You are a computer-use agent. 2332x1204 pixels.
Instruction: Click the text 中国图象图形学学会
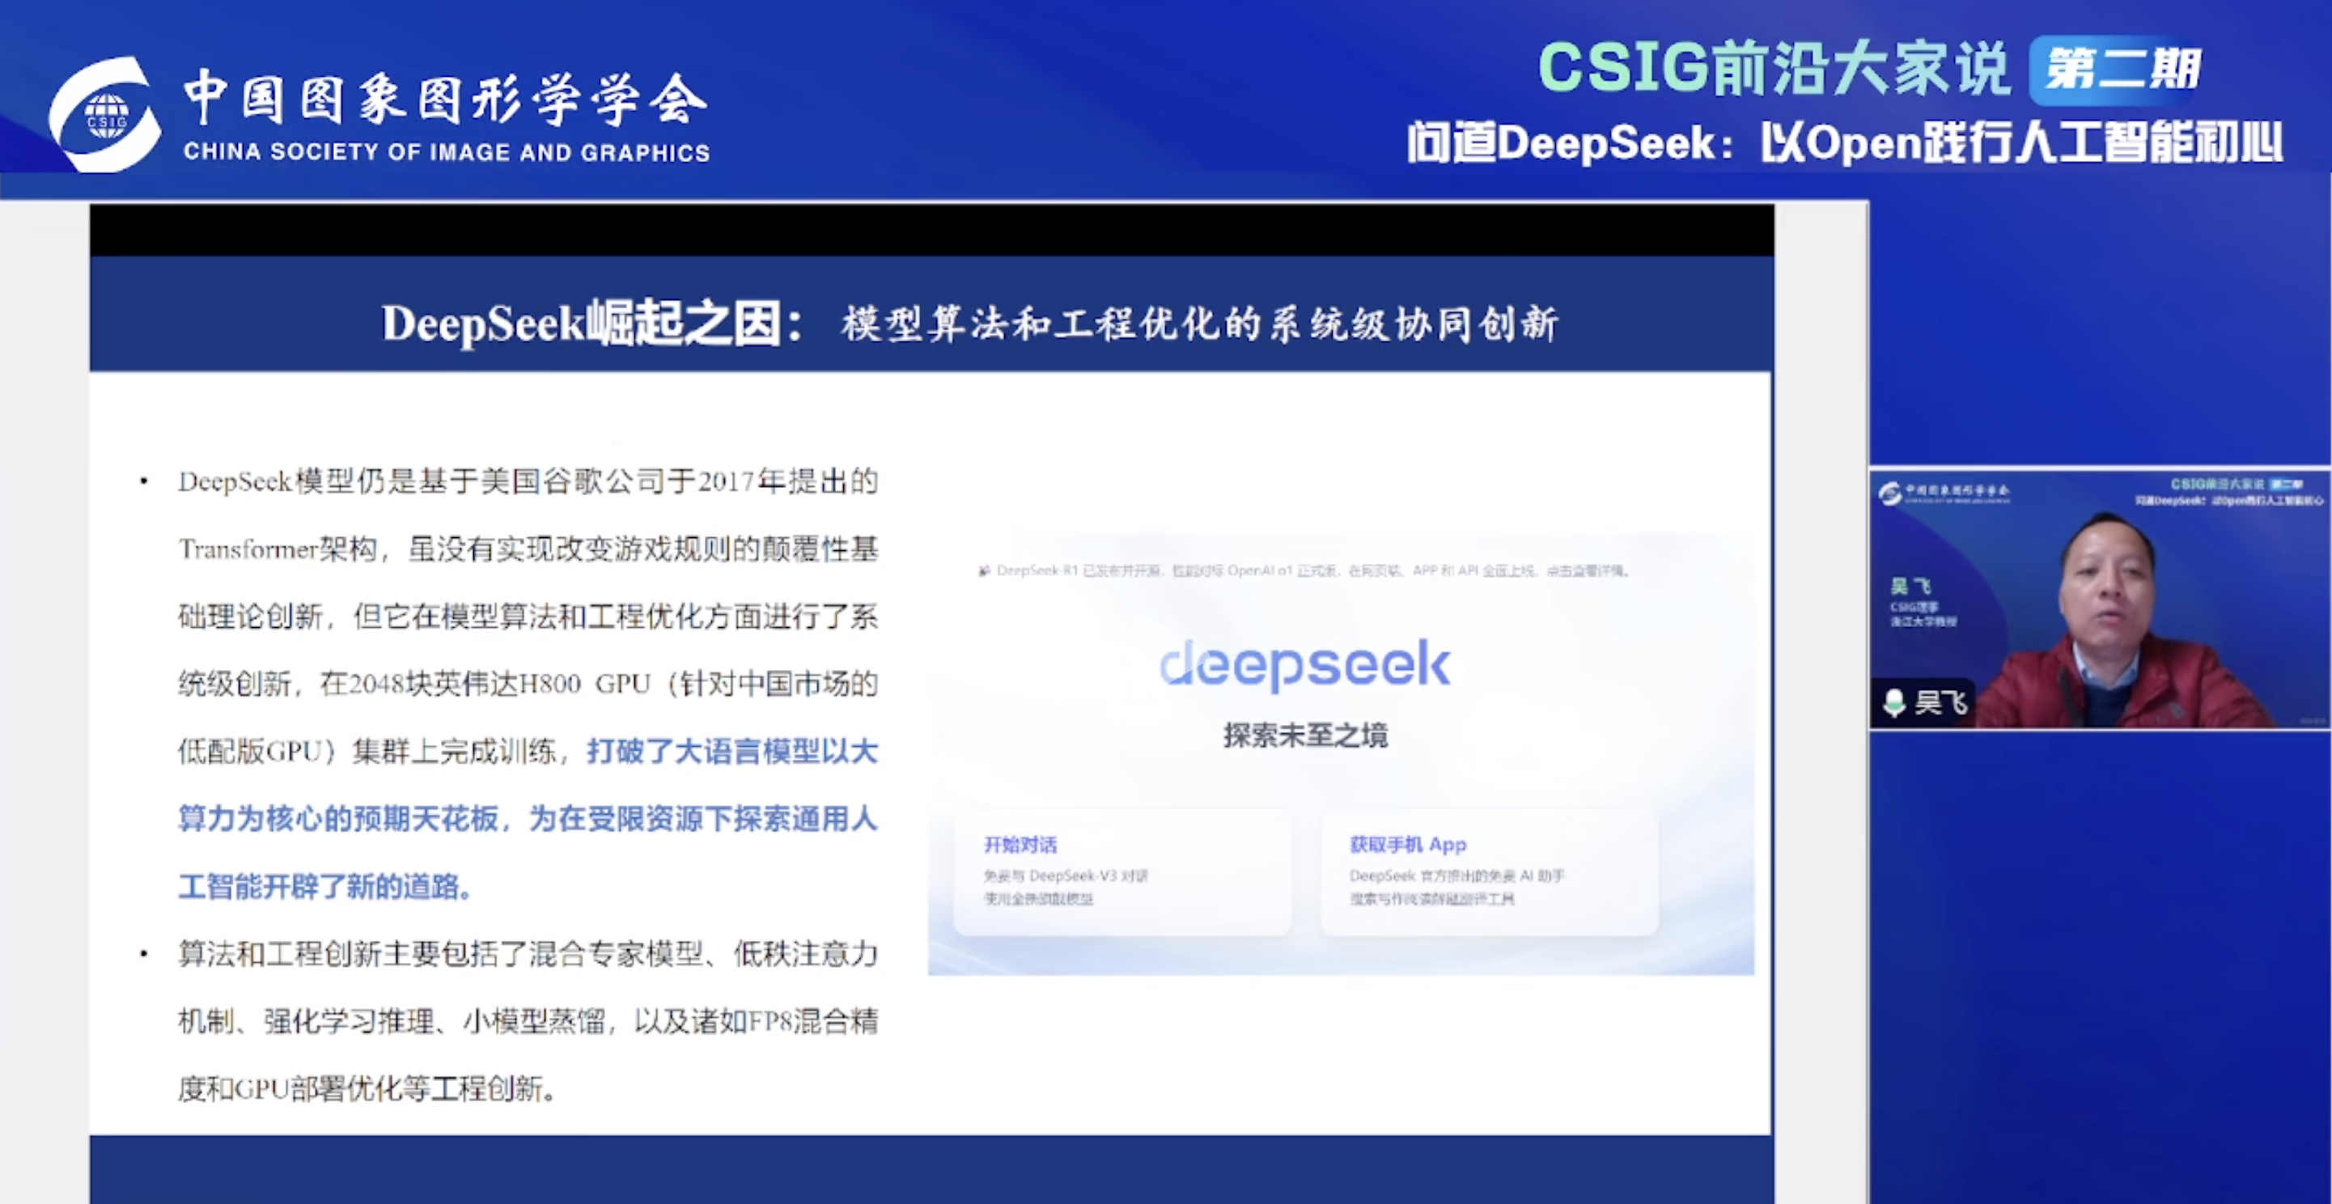pos(445,99)
